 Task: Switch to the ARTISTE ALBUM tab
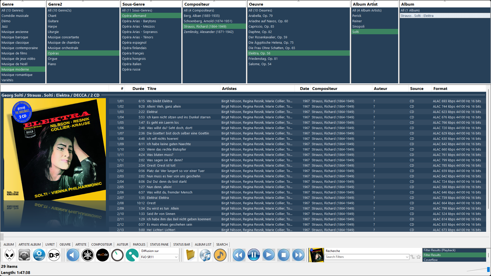tap(30, 244)
